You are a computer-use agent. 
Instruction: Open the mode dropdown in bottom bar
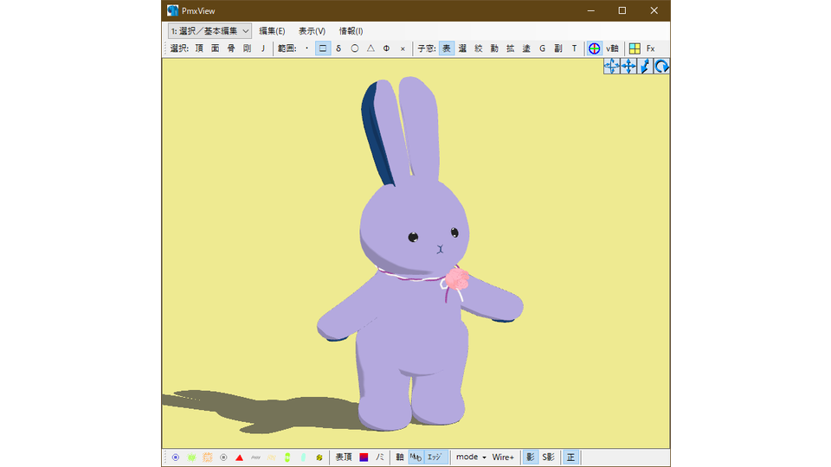tap(471, 457)
